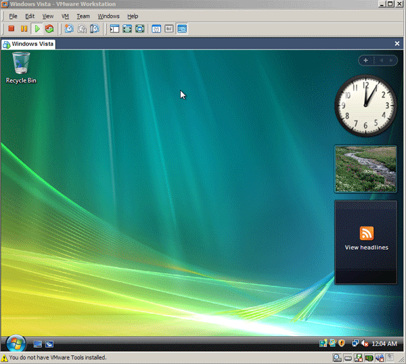Click the grayed appliance view toolbar icon
Viewport: 406px width, 364px height.
point(169,28)
